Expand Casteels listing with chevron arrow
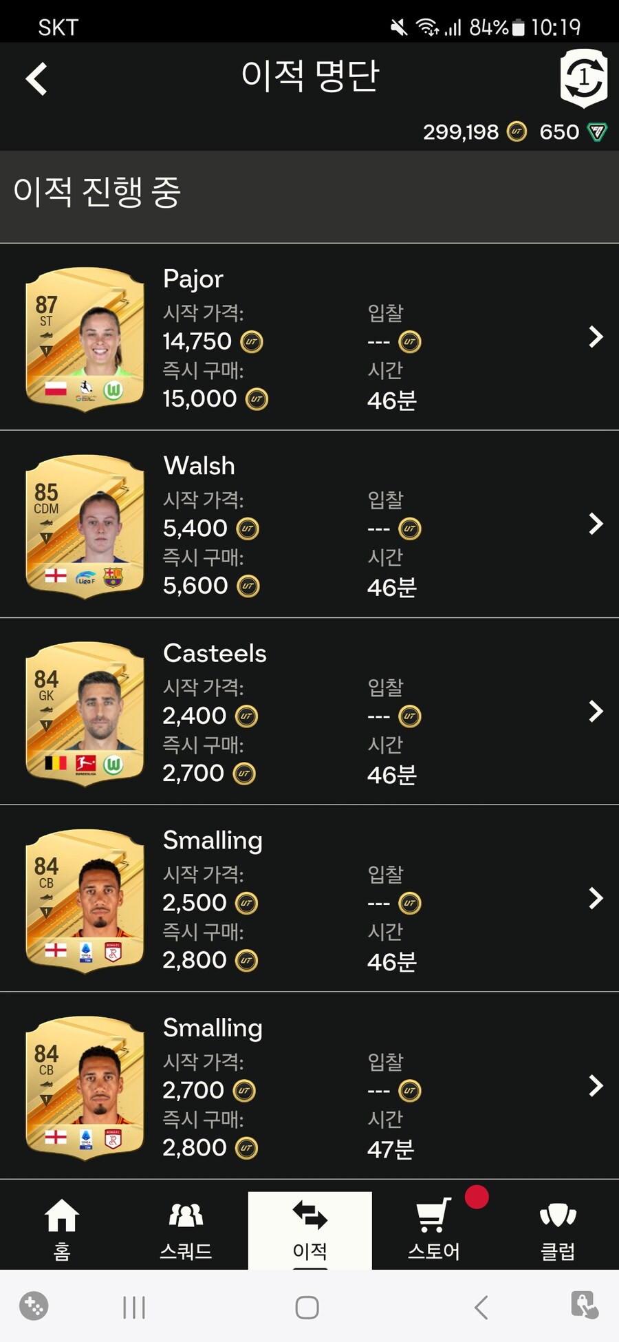 tap(596, 711)
